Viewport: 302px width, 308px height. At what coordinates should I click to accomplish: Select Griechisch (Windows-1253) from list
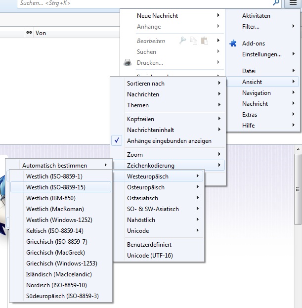[61, 264]
